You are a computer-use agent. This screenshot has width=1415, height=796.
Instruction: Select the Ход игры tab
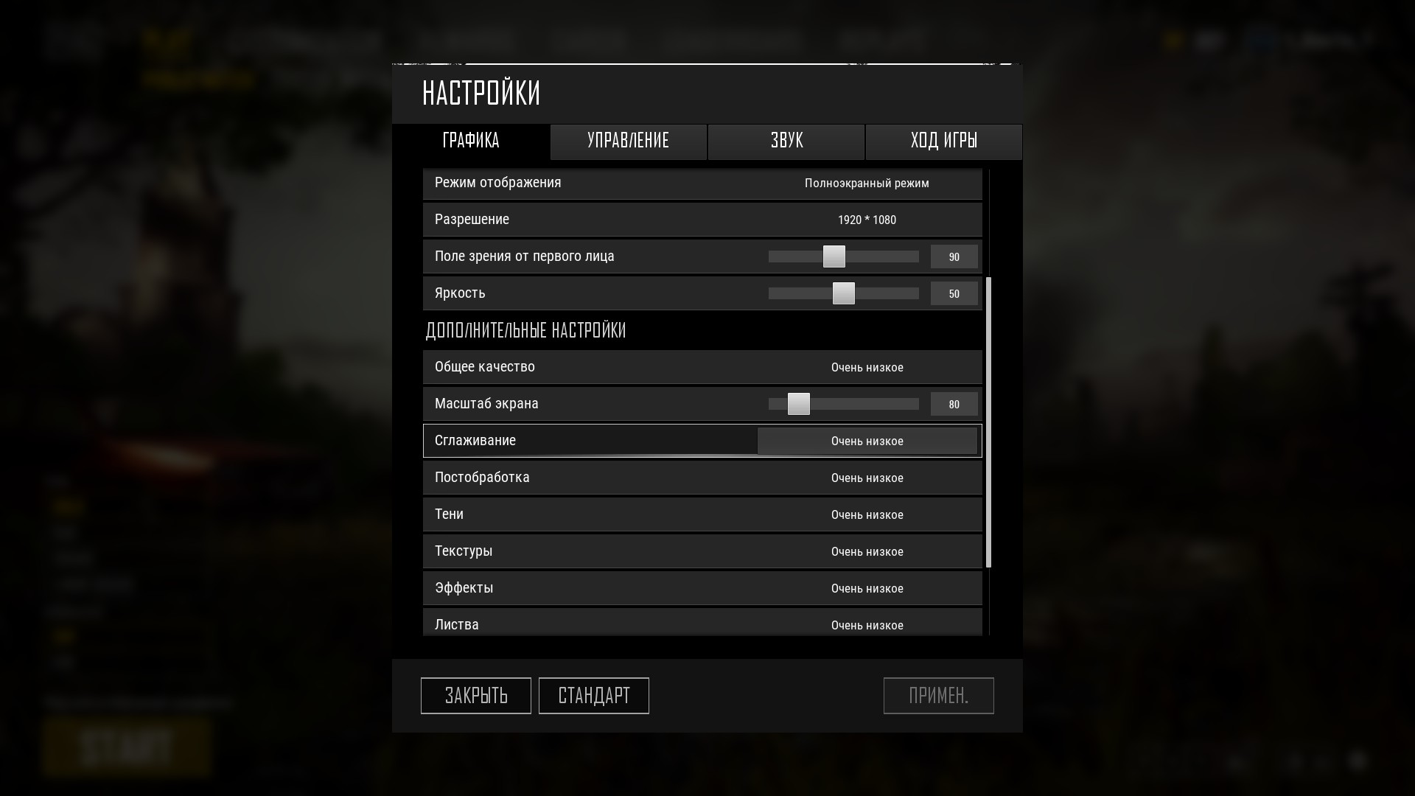pyautogui.click(x=944, y=142)
